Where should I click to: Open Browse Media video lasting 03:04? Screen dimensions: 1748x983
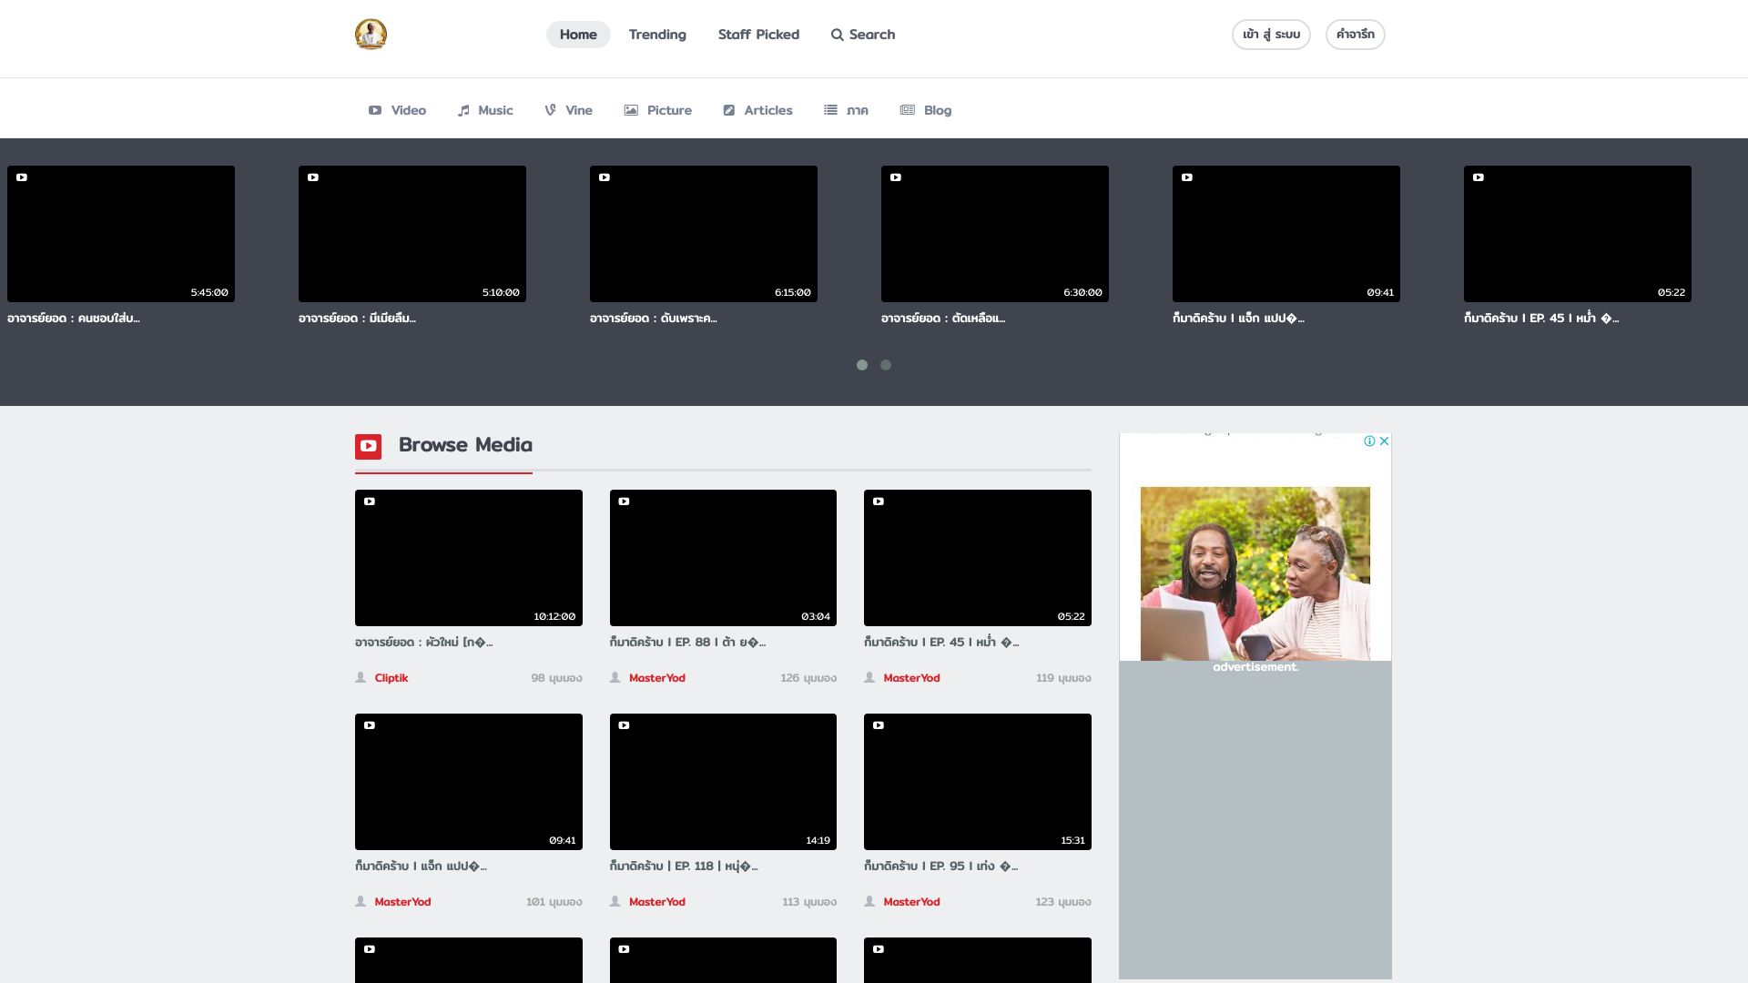tap(723, 558)
